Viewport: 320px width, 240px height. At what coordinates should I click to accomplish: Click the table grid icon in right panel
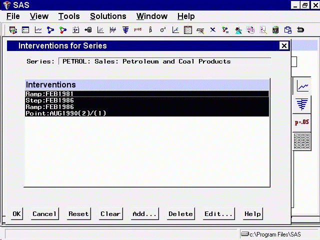pyautogui.click(x=302, y=141)
